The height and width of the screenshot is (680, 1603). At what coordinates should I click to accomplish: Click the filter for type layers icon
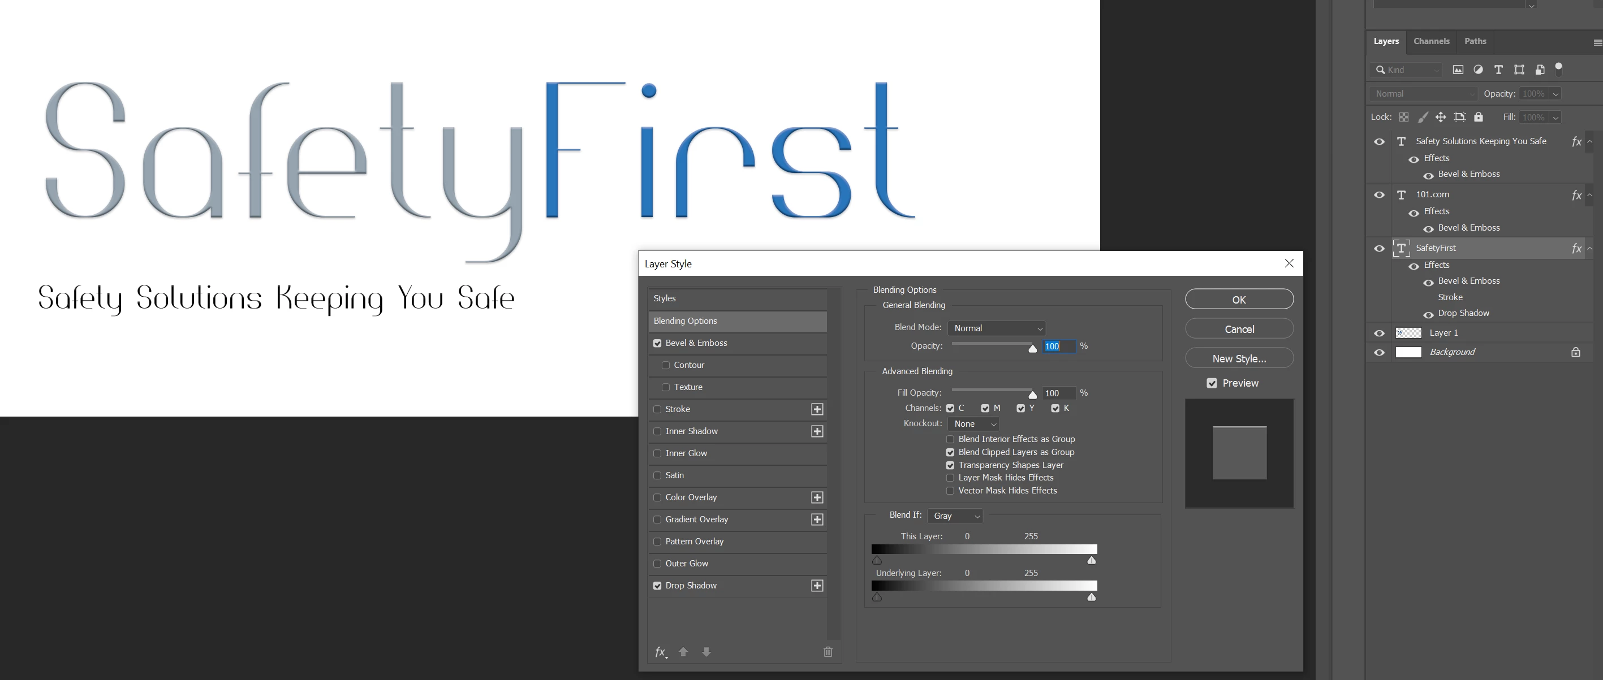tap(1498, 70)
